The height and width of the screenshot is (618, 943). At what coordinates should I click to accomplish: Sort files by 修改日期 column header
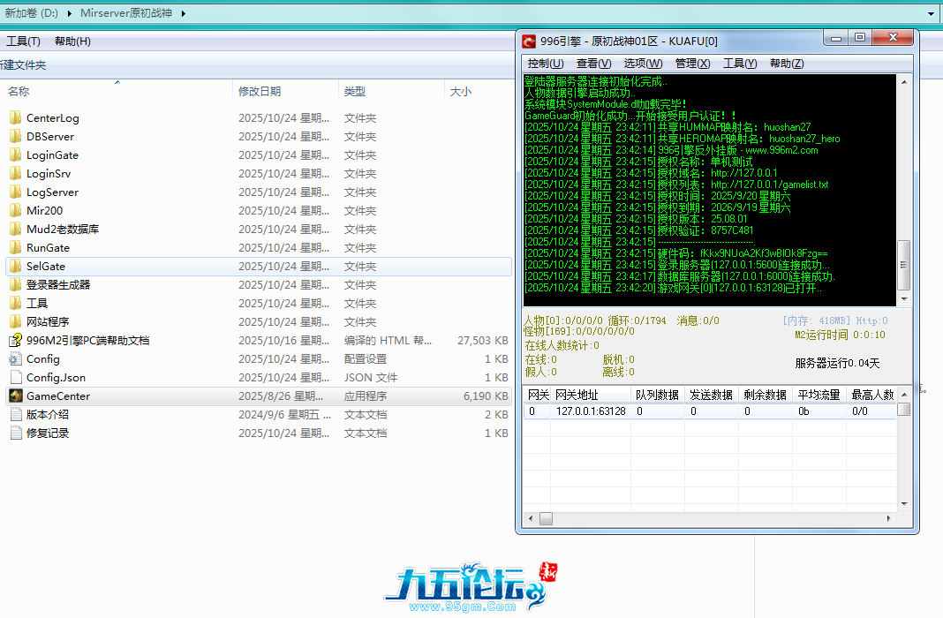[260, 92]
